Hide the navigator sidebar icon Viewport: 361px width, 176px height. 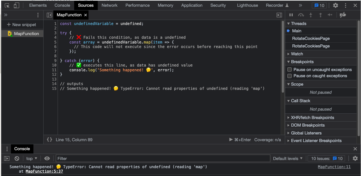[49, 15]
